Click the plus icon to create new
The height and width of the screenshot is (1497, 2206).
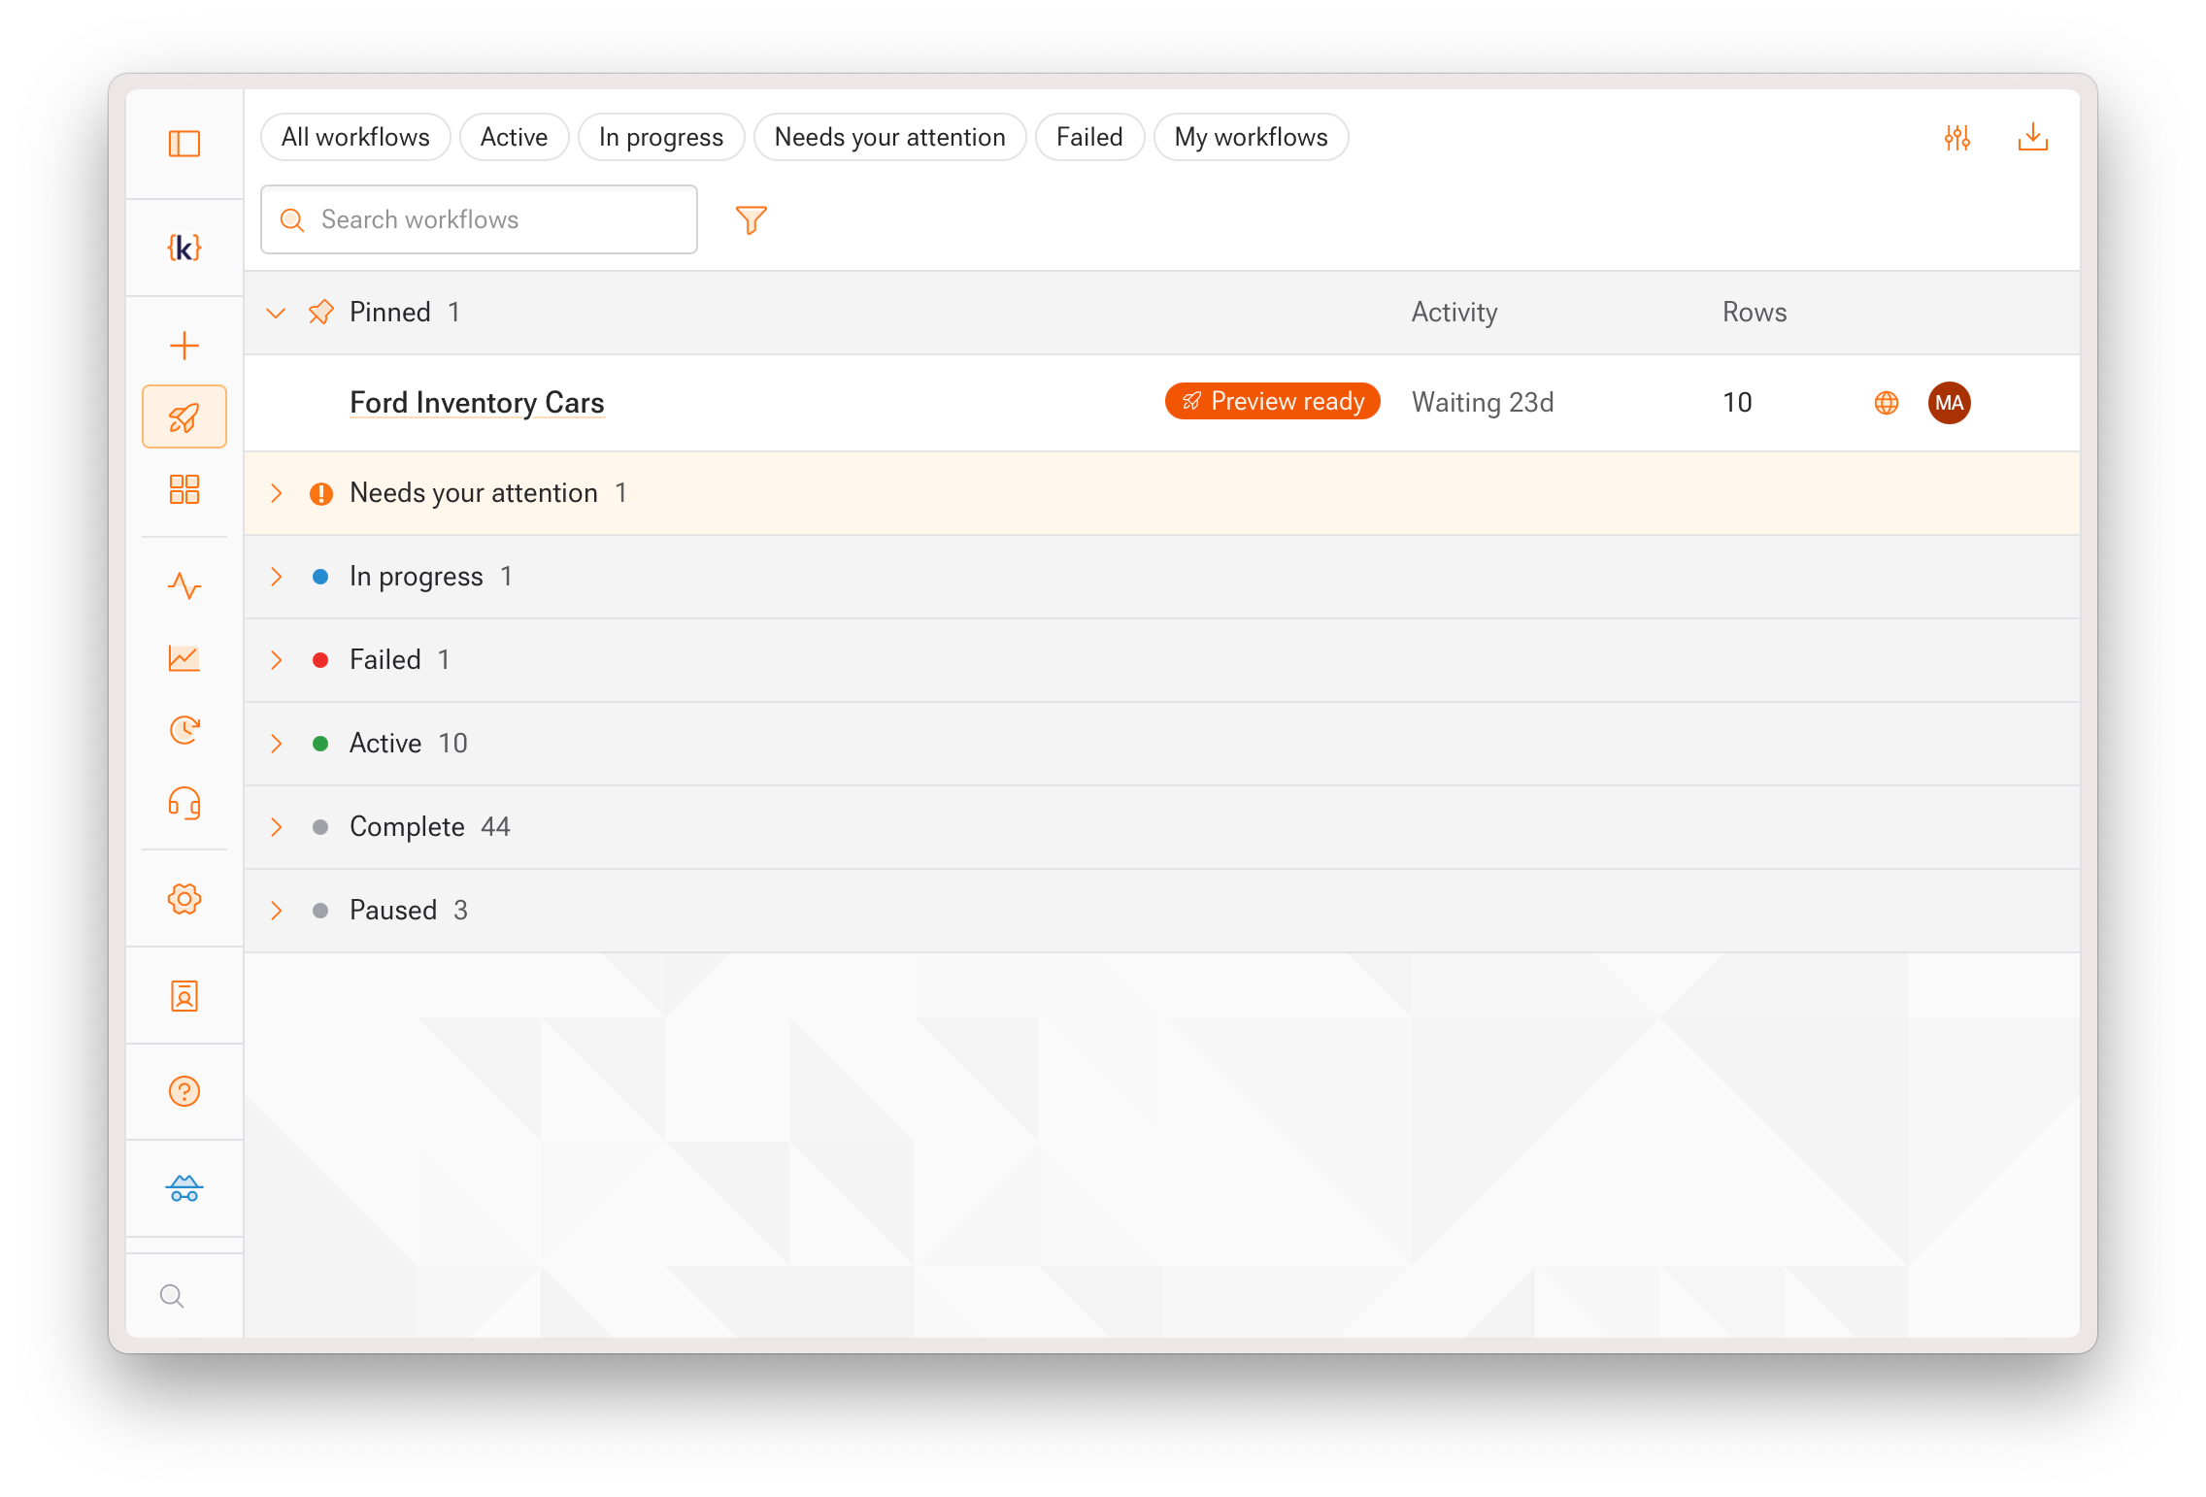(x=184, y=346)
